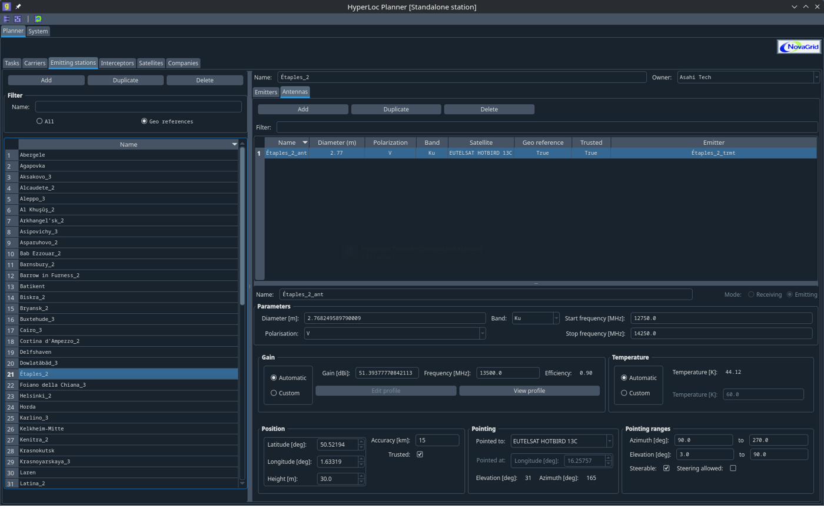Enable the Steering allowed checkbox

point(733,469)
